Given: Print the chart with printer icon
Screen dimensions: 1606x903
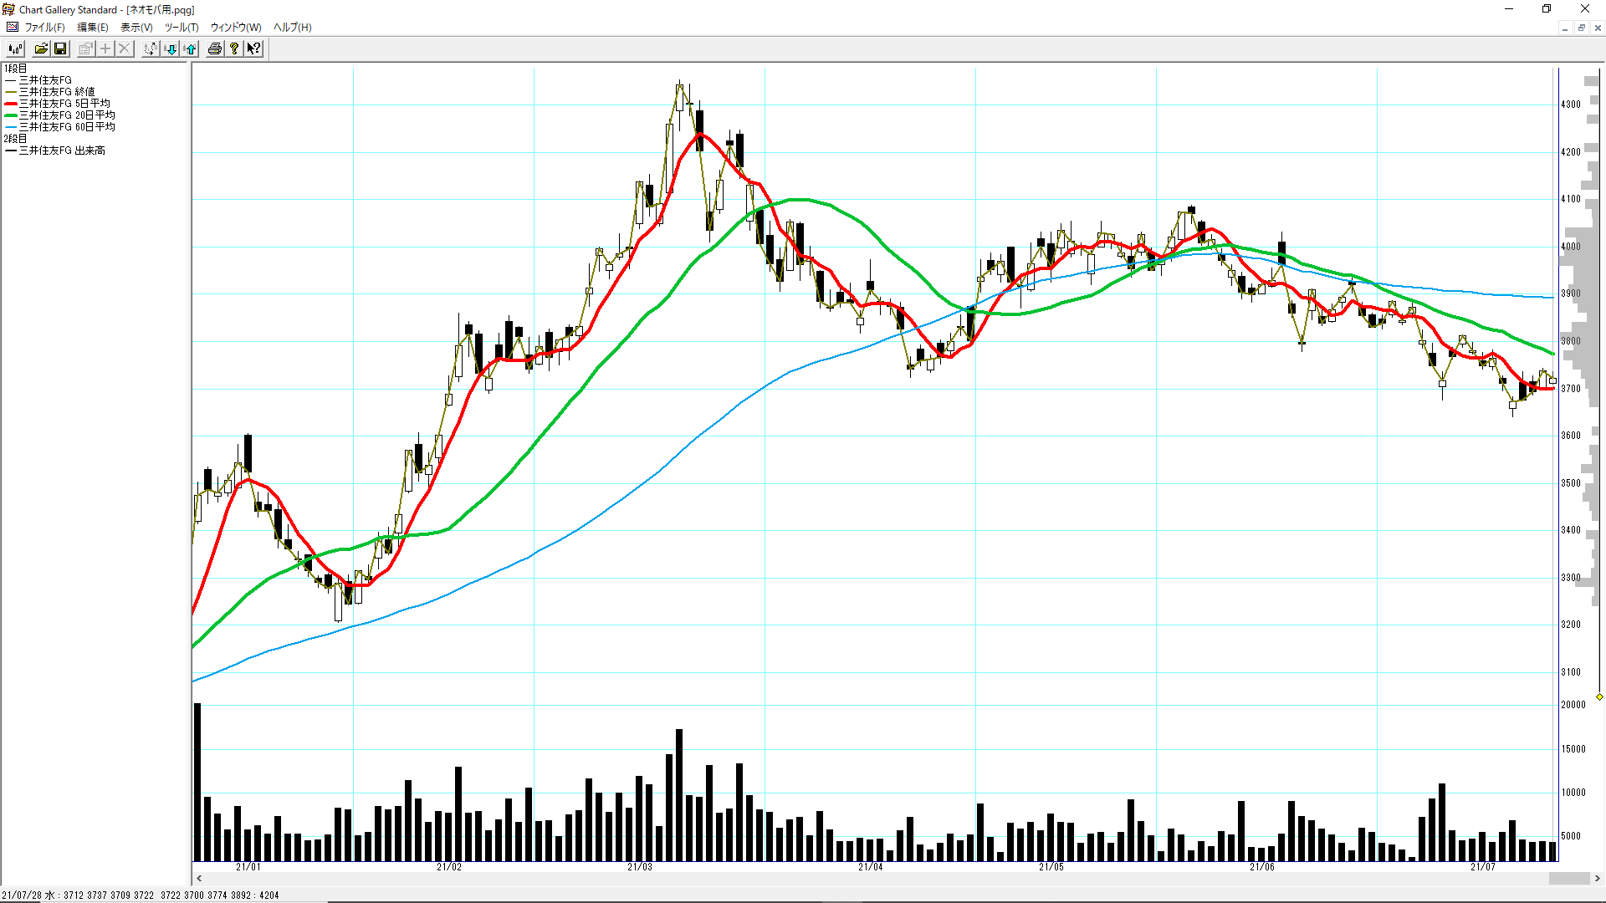Looking at the screenshot, I should click(215, 48).
